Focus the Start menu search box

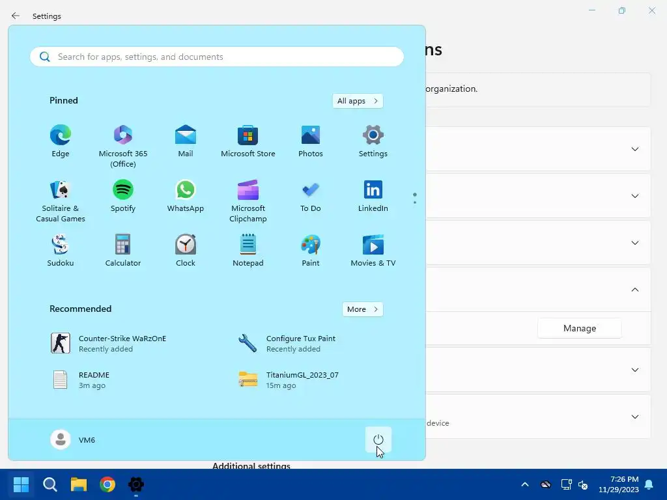217,57
